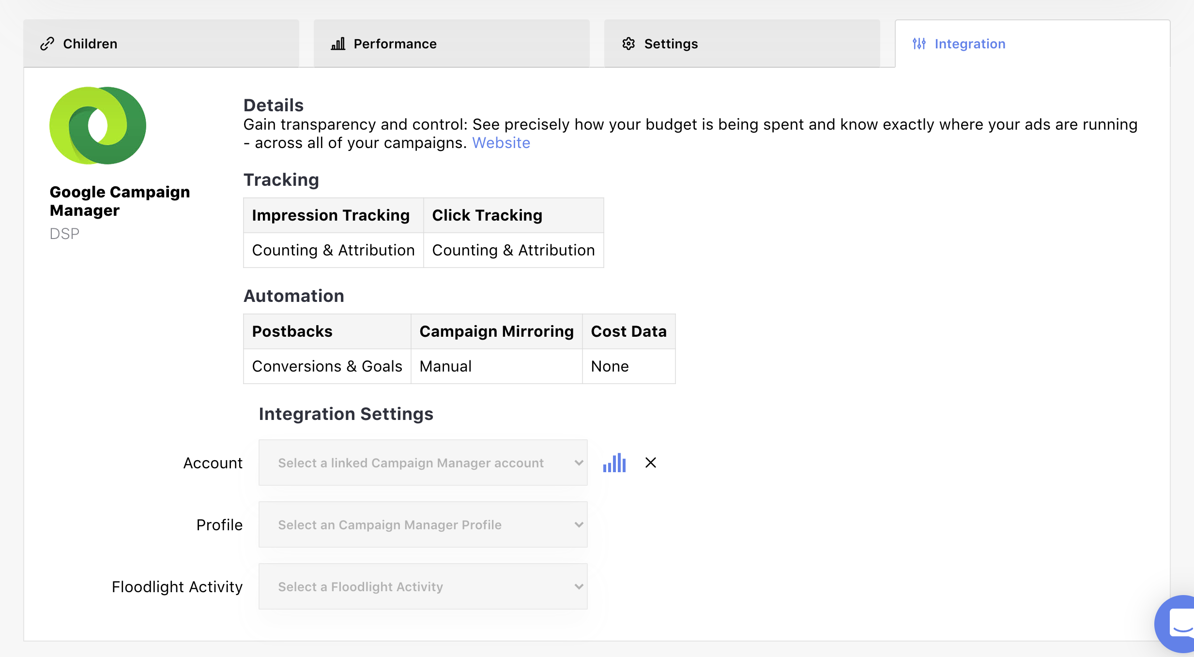Viewport: 1194px width, 657px height.
Task: Open the Floodlight Activity dropdown
Action: coord(423,586)
